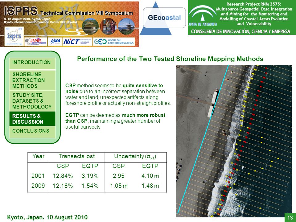Click the 'much more robust than CSP' text
Viewport: 296px width, 222px height.
click(115, 118)
